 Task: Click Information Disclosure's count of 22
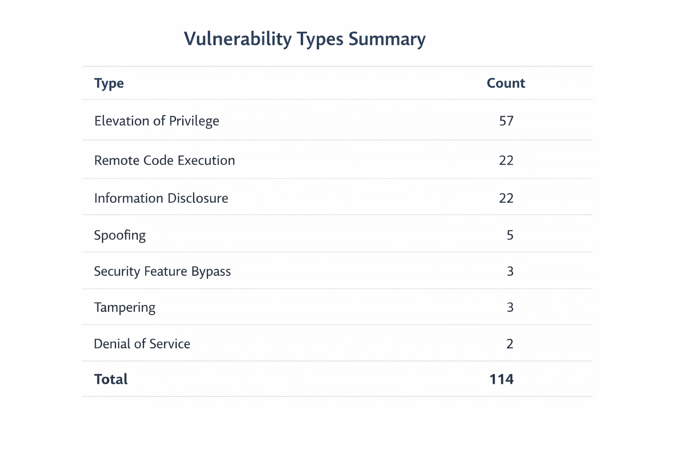506,198
